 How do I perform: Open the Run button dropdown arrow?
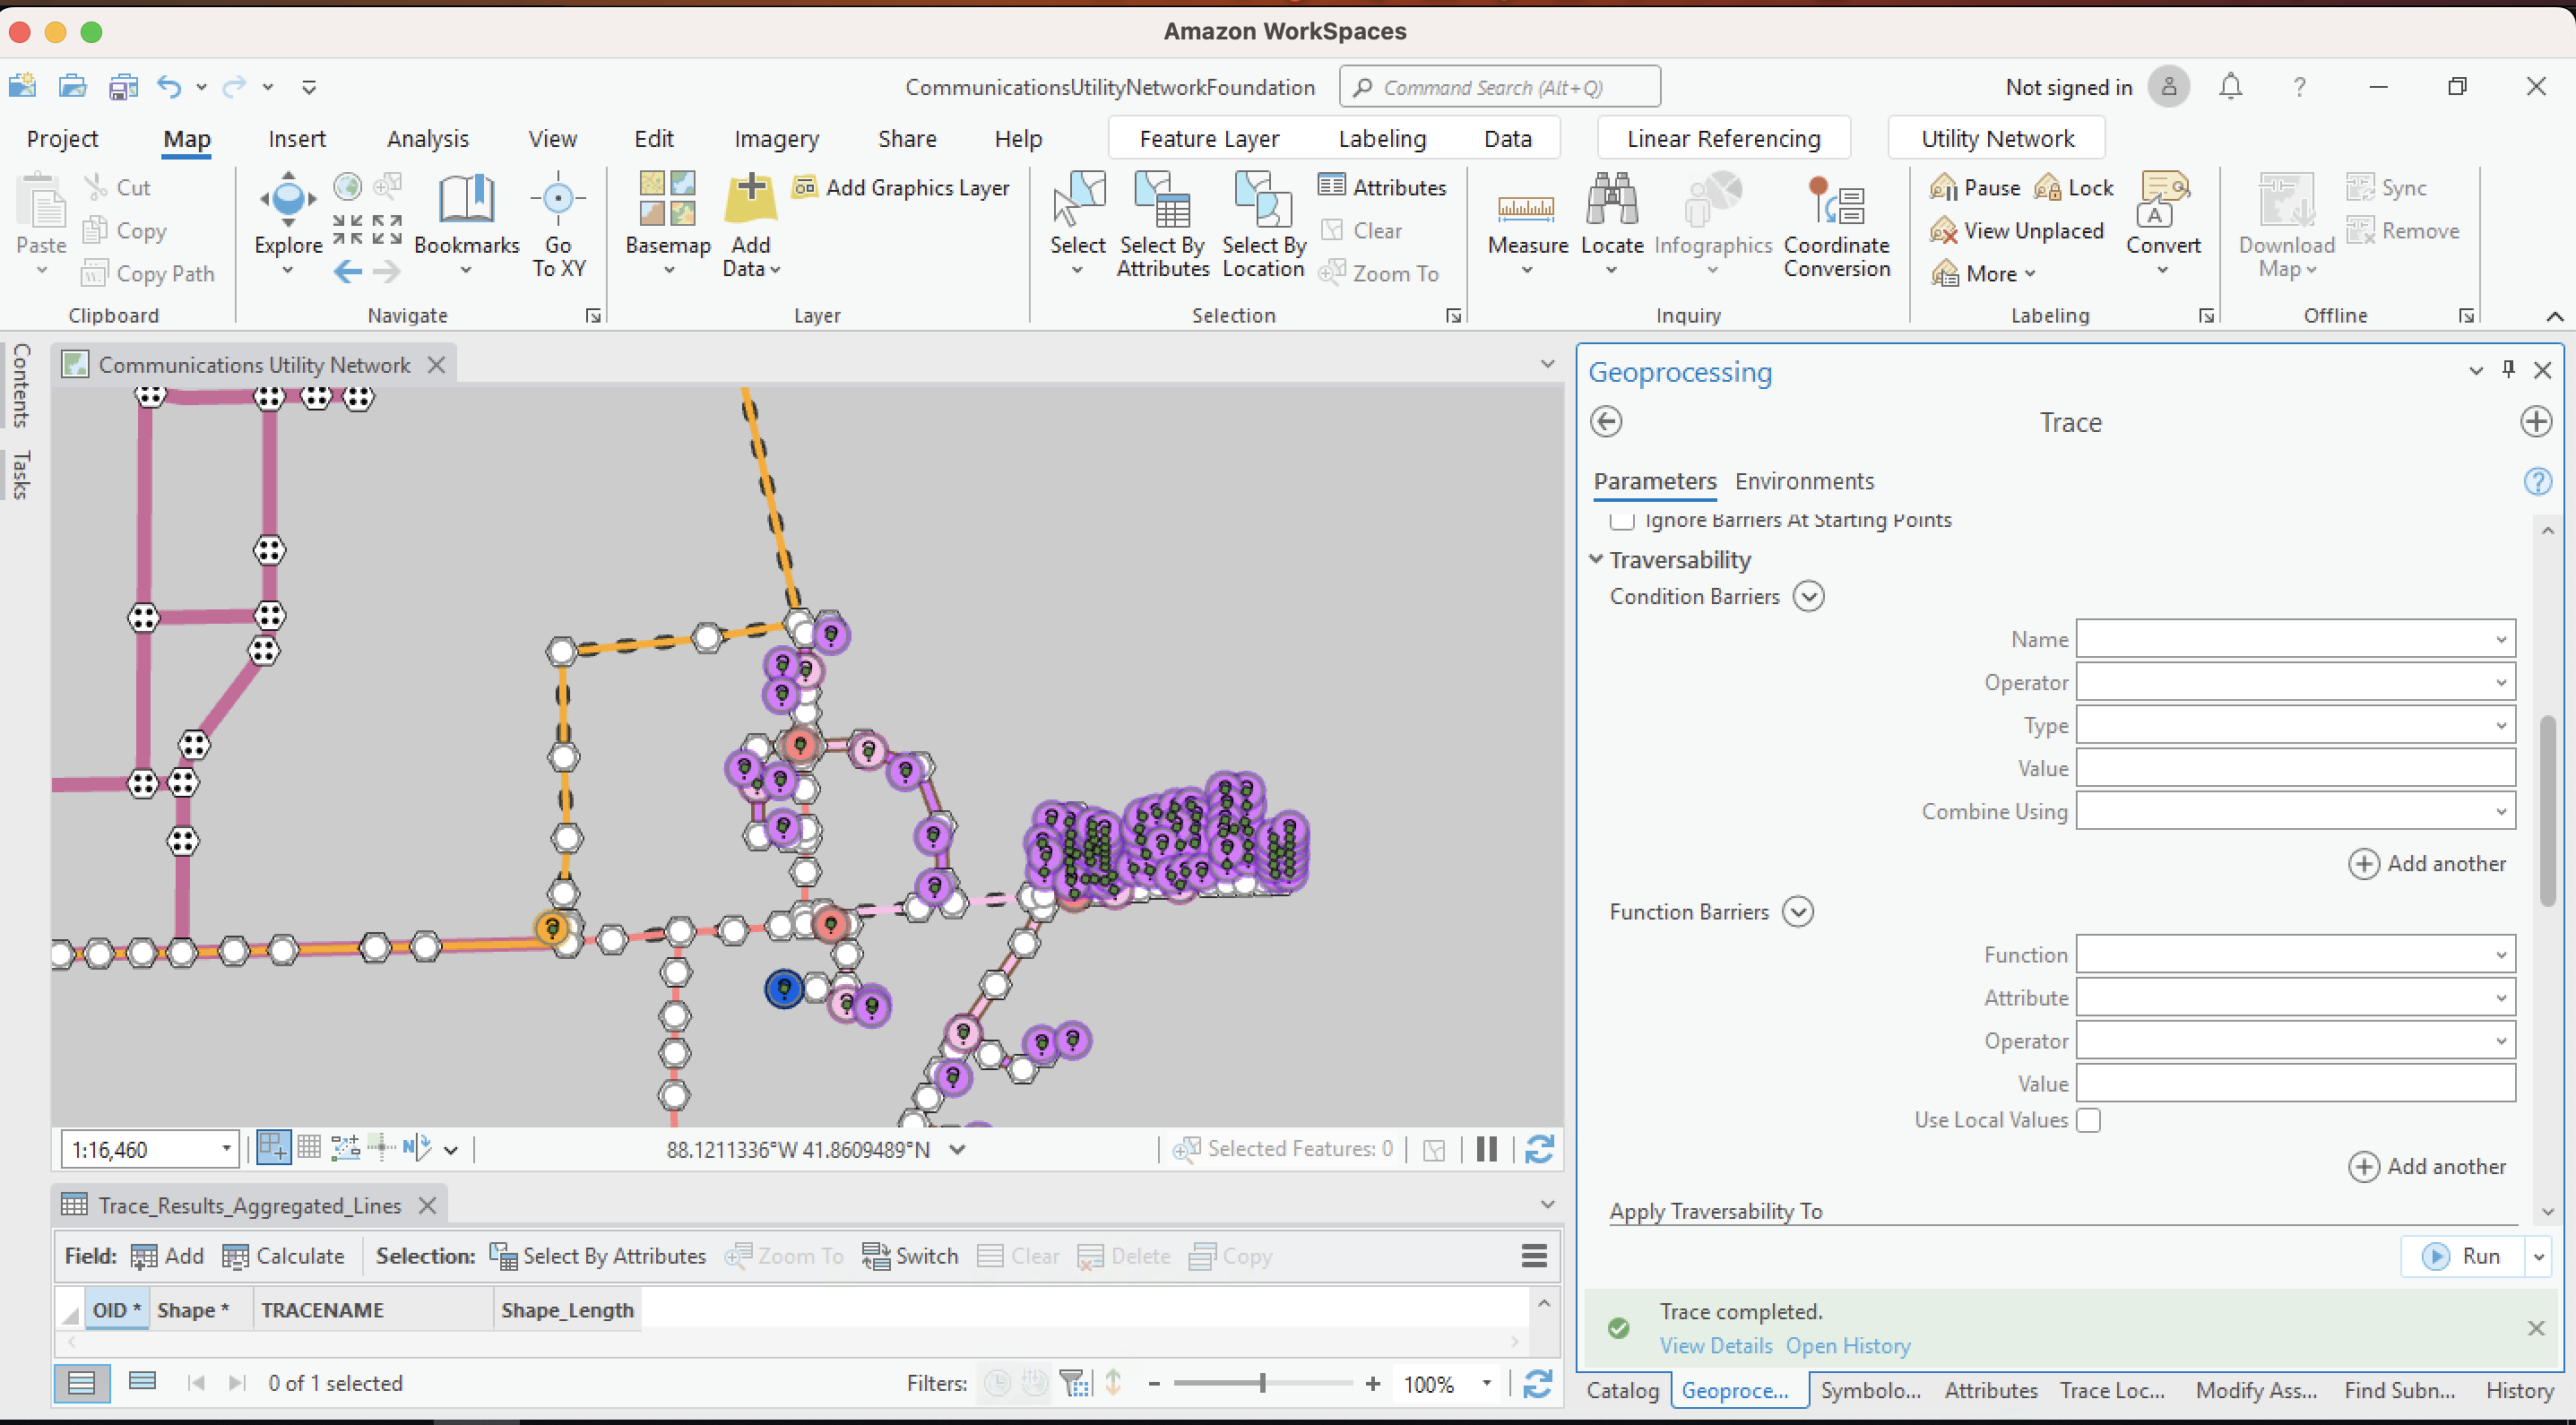[2539, 1256]
